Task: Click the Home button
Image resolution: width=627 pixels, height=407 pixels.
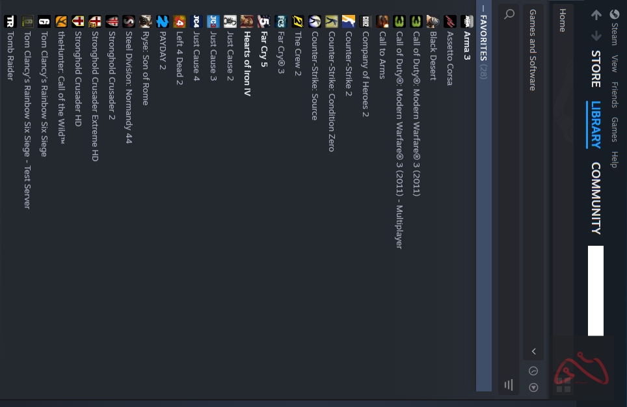Action: click(x=562, y=21)
